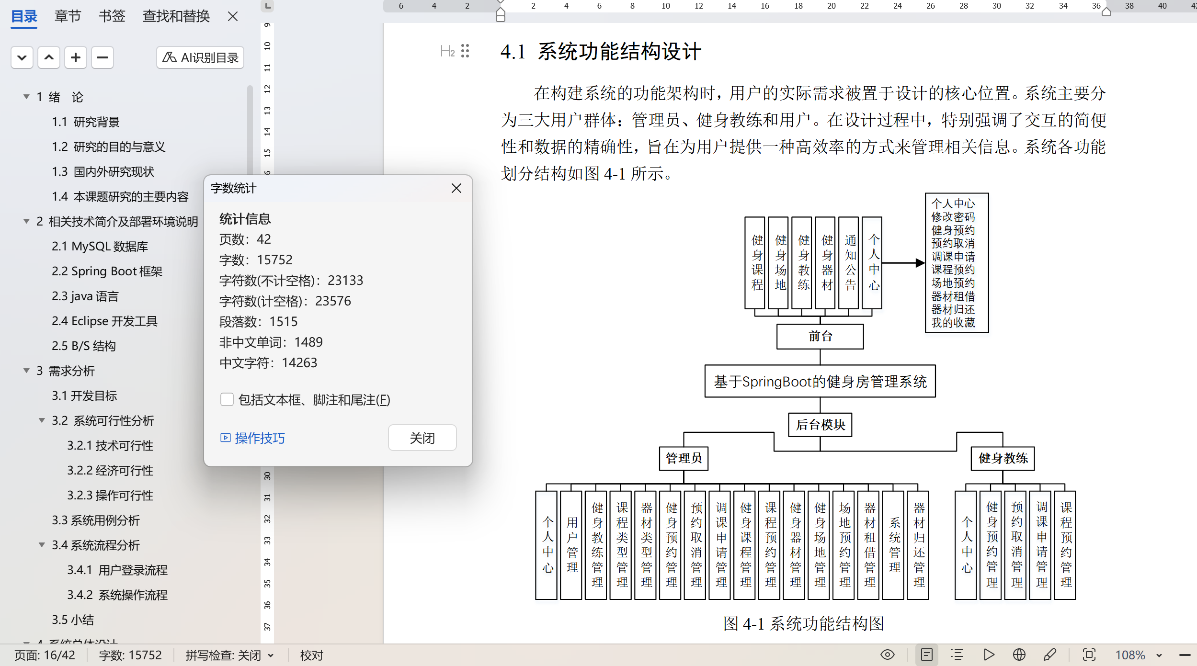Image resolution: width=1197 pixels, height=666 pixels.
Task: Switch to the 章节 tab
Action: 68,16
